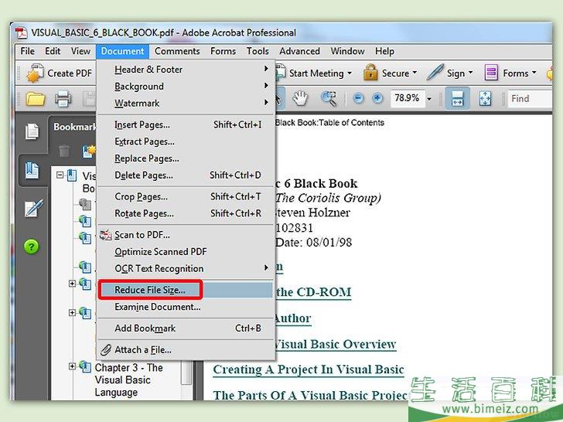Click the zoom out minus button
This screenshot has height=422, width=563.
[358, 98]
